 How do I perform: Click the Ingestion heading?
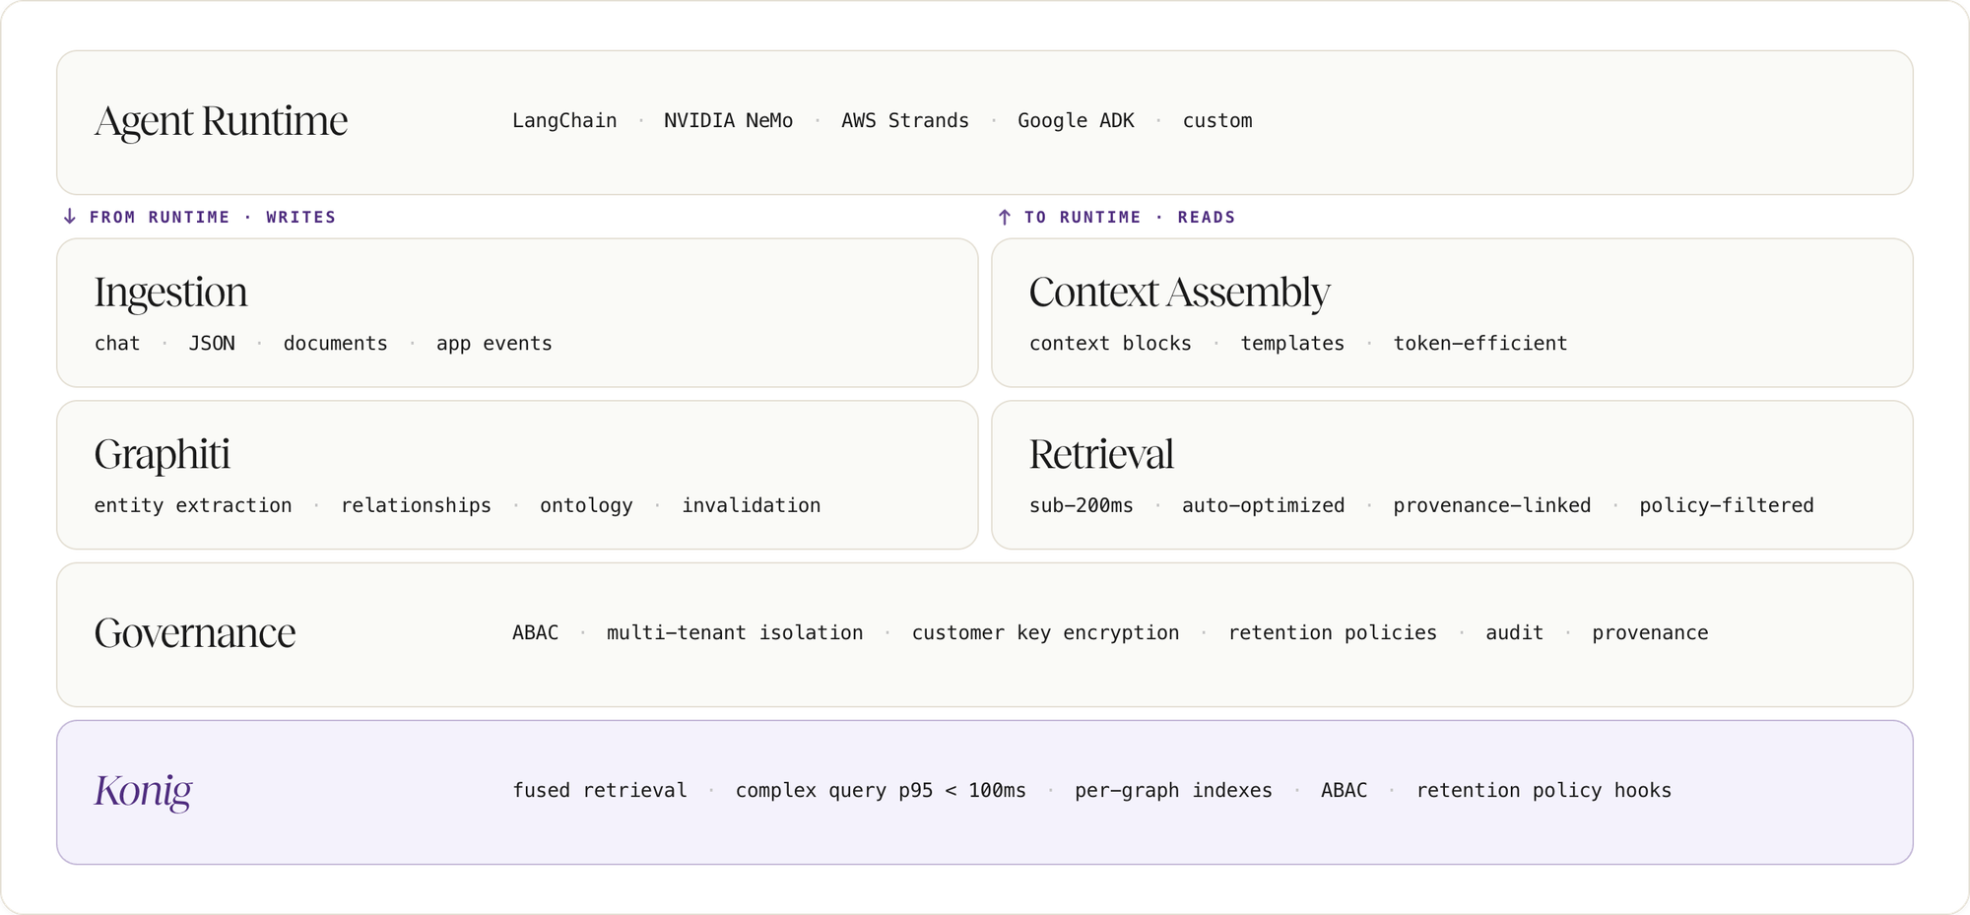[x=170, y=293]
